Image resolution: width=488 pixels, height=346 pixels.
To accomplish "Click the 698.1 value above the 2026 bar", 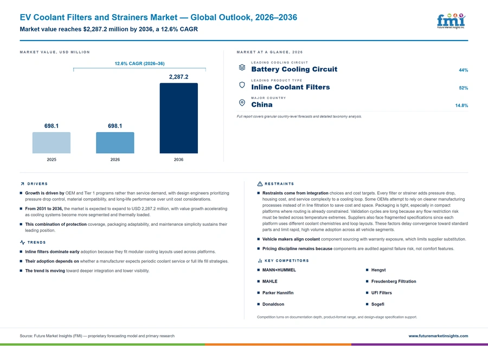I will tap(115, 126).
